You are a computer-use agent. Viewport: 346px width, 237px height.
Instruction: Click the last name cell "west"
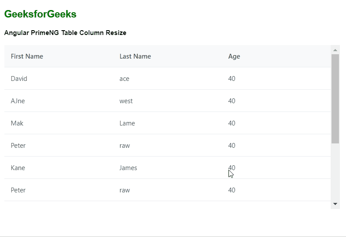126,101
